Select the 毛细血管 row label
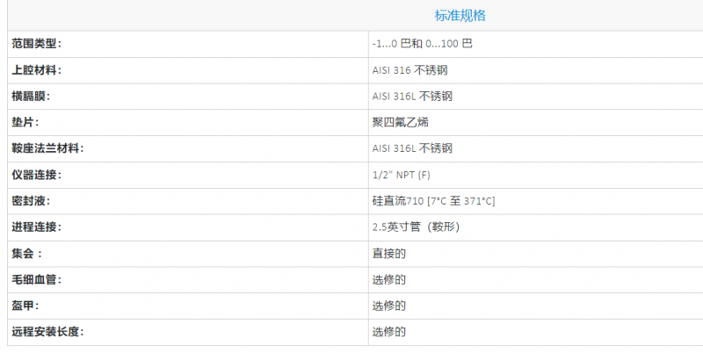703x353 pixels. (x=36, y=280)
